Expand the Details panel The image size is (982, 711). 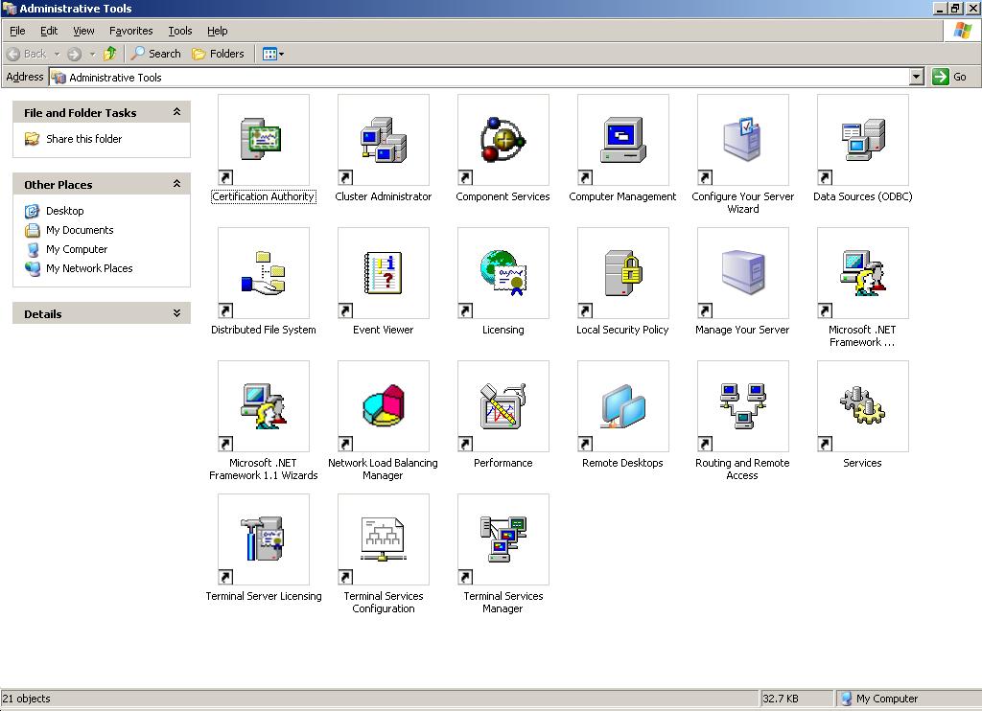click(x=176, y=313)
